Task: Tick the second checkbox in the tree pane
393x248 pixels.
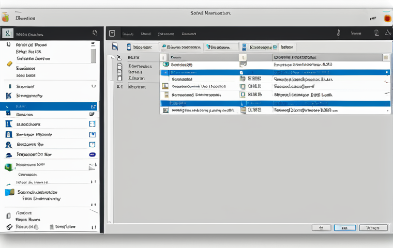Action: (x=120, y=72)
